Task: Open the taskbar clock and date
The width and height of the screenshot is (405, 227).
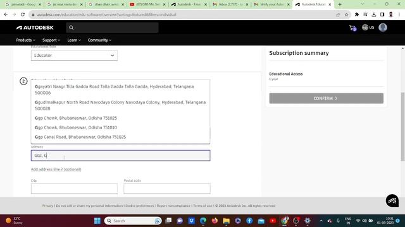Action: [385, 221]
